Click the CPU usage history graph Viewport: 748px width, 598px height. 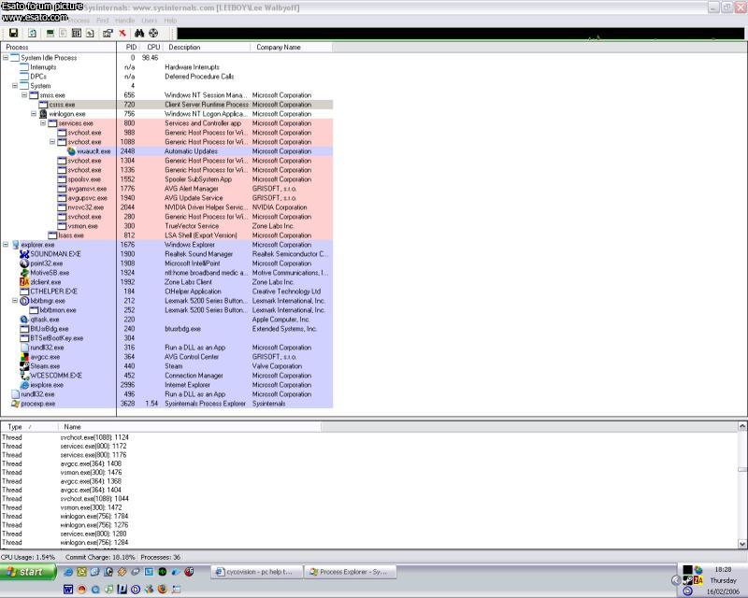(460, 34)
